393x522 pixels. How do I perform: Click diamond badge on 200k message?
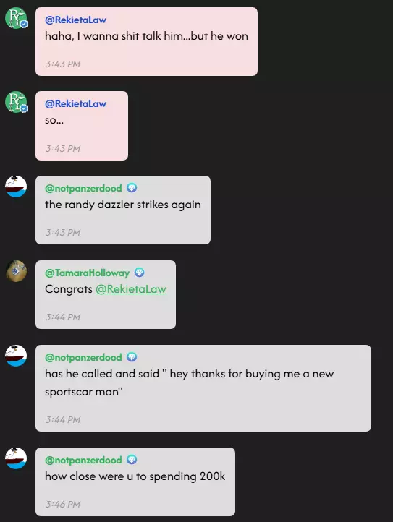pyautogui.click(x=132, y=460)
